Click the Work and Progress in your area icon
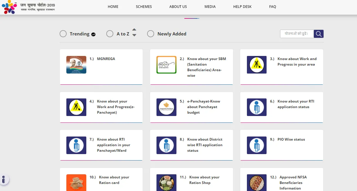357x191 pixels. click(257, 65)
